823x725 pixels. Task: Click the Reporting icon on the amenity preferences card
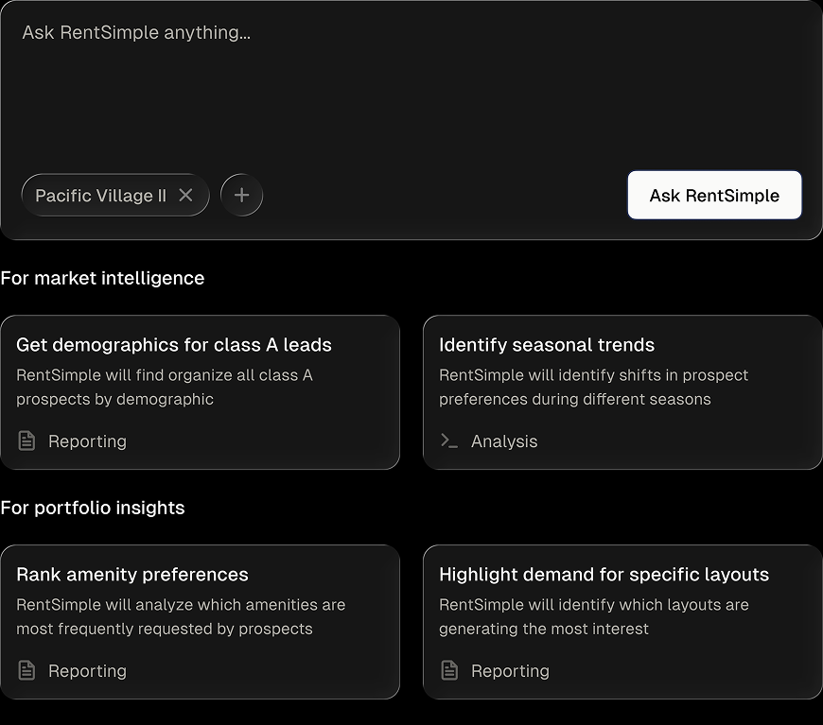(26, 671)
